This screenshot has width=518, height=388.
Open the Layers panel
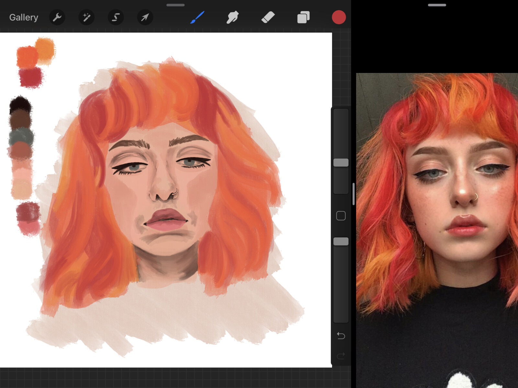click(x=303, y=17)
